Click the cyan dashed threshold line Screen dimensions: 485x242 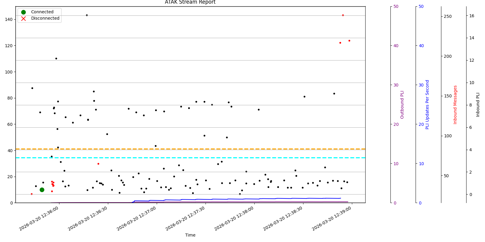click(x=212, y=158)
